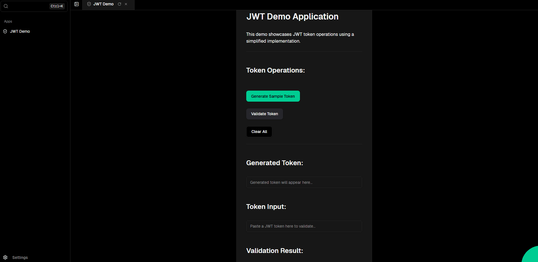Click the shield icon on the JWT Demo tab
The width and height of the screenshot is (538, 262).
[88, 4]
